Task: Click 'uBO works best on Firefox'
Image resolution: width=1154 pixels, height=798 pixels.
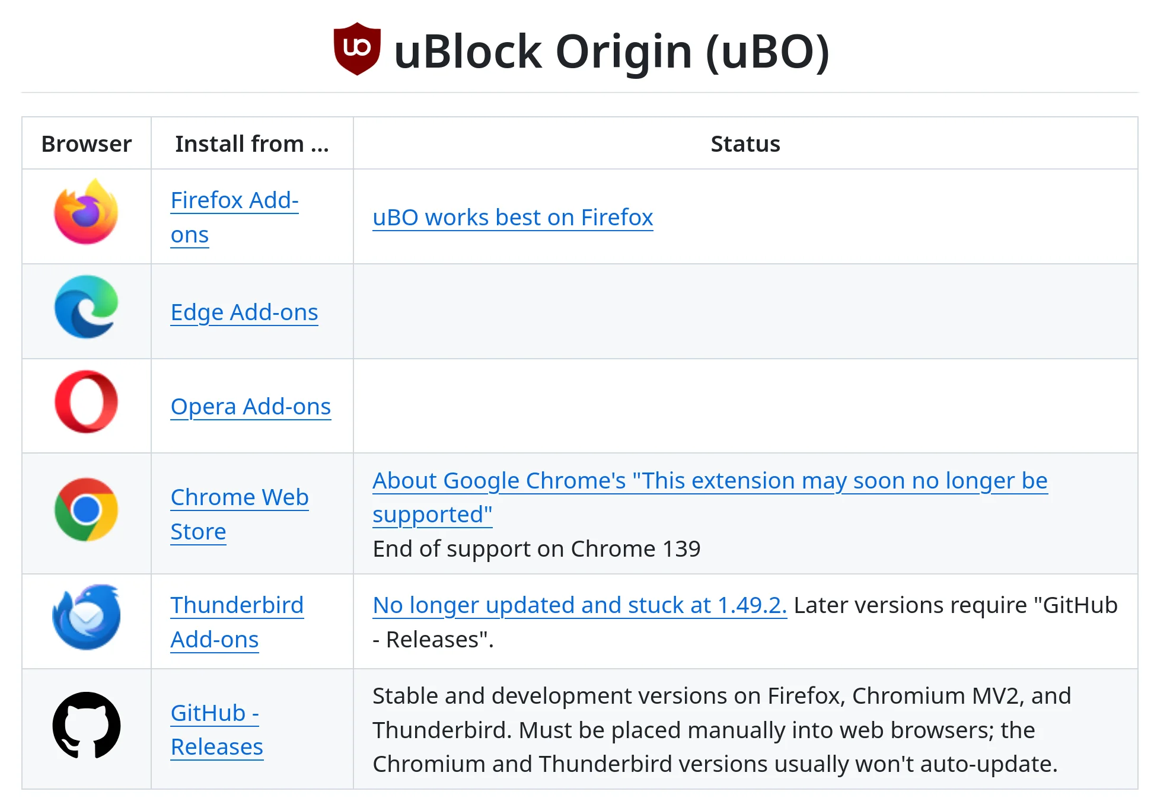Action: pos(512,217)
